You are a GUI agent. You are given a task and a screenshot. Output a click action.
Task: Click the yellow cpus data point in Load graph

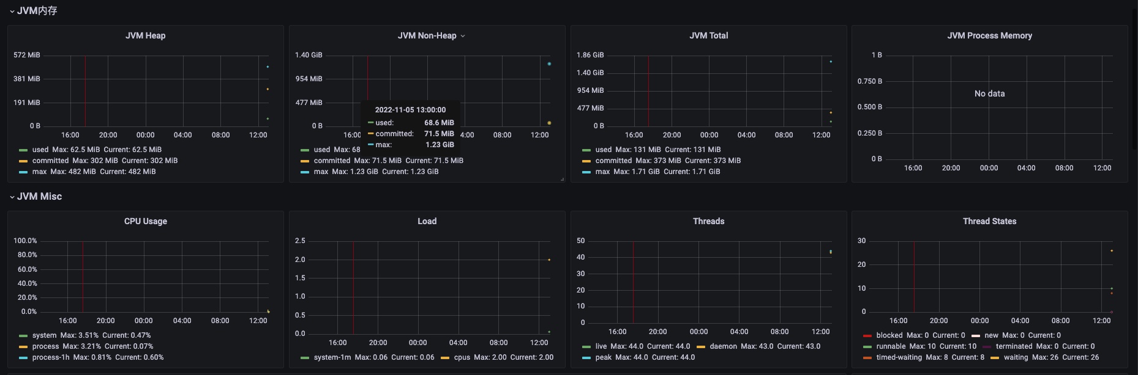[x=549, y=260]
